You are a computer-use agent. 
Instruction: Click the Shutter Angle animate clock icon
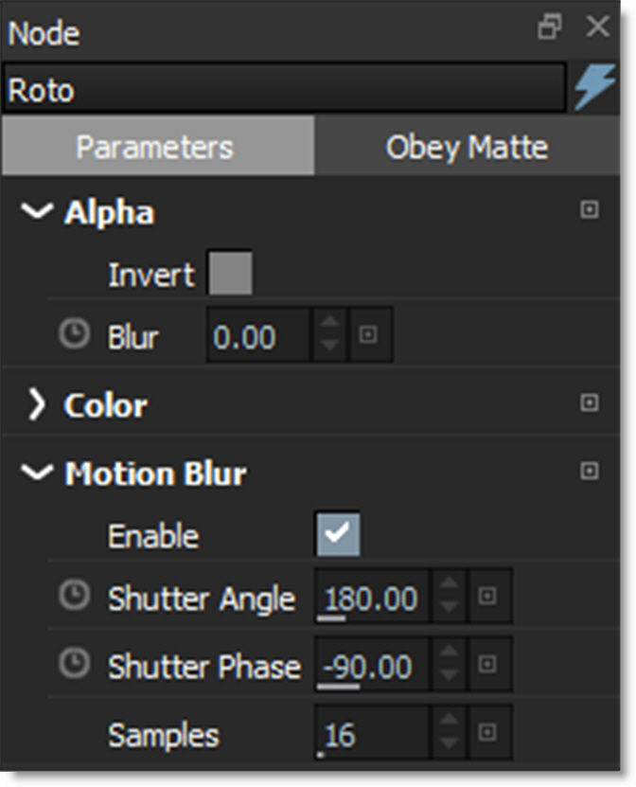pyautogui.click(x=74, y=597)
